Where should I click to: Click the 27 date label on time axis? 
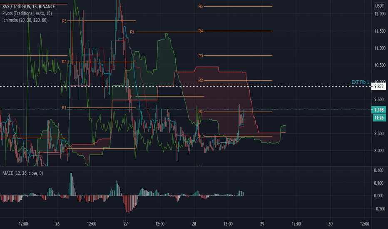126,224
